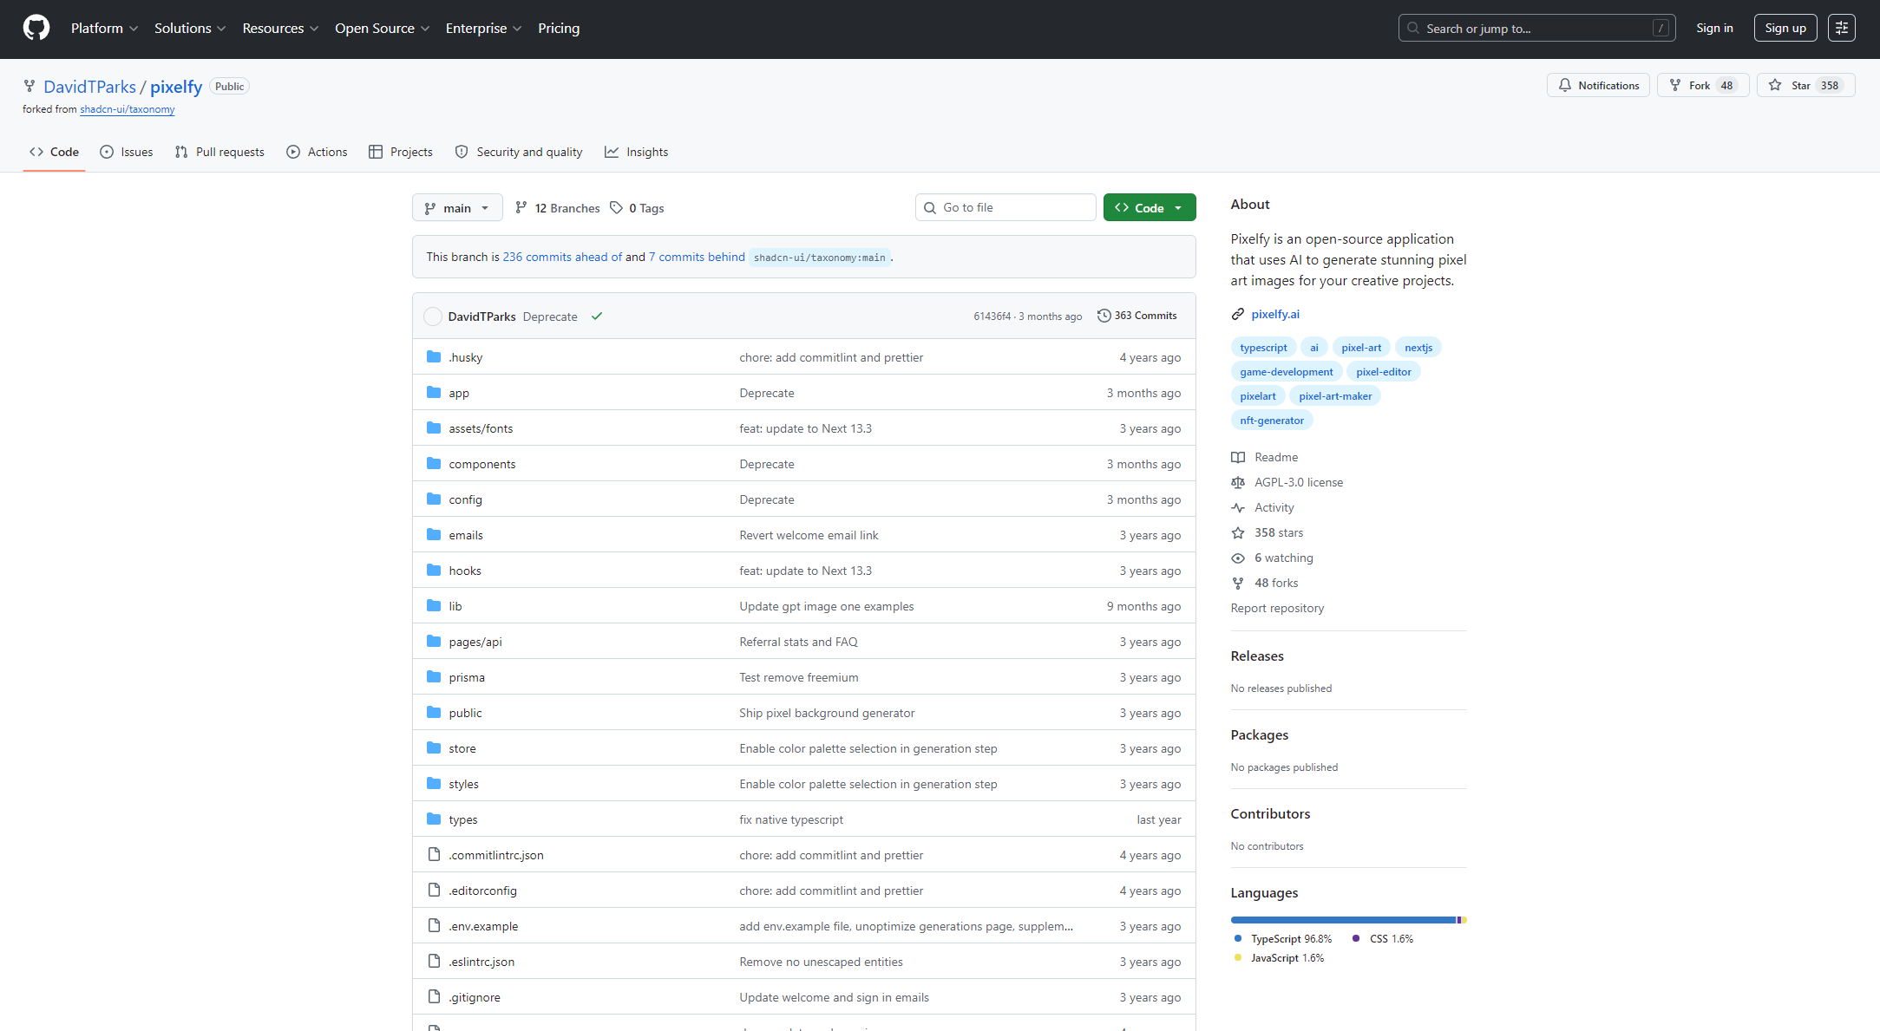The width and height of the screenshot is (1880, 1031).
Task: Click the prisma folder icon
Action: (434, 677)
